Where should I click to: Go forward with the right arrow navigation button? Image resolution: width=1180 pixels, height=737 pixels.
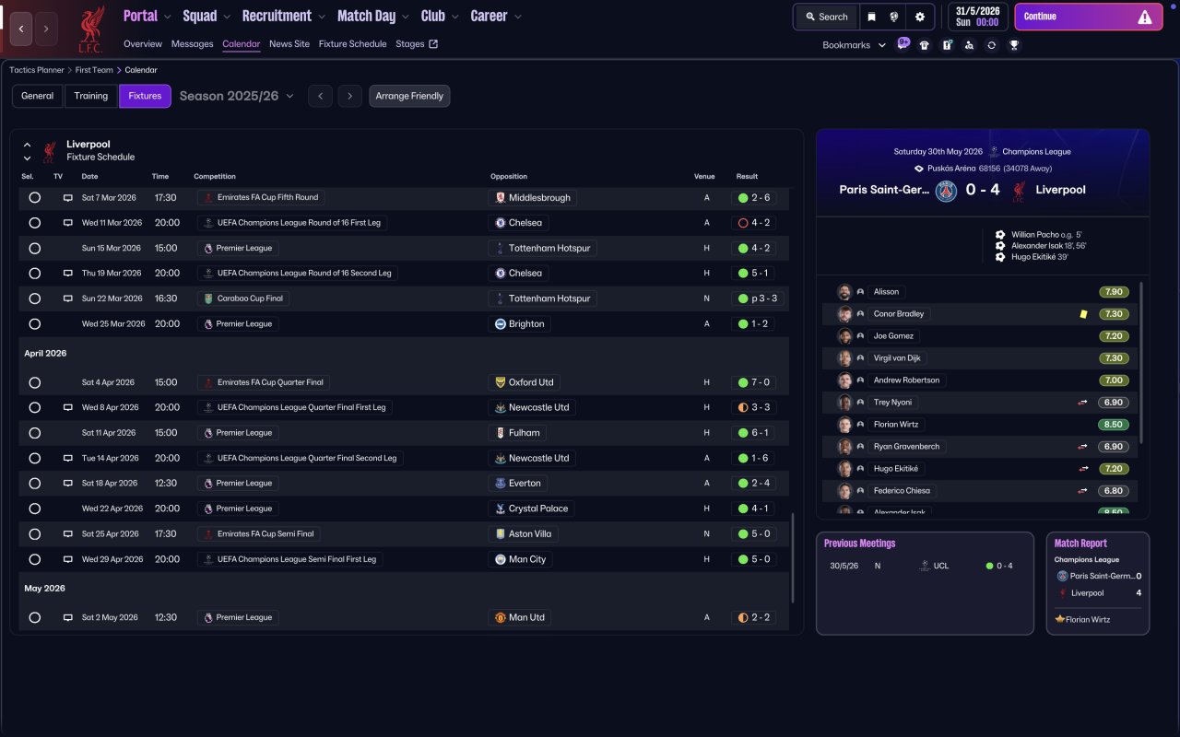click(x=46, y=29)
